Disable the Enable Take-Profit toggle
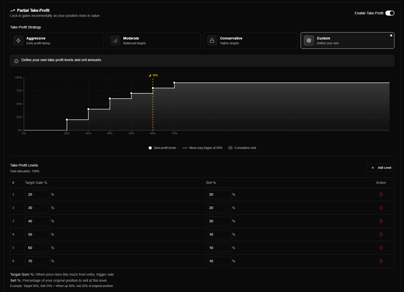The height and width of the screenshot is (292, 404). tap(390, 13)
